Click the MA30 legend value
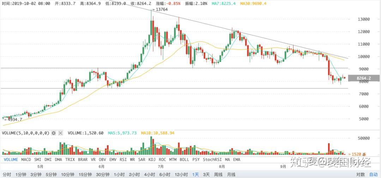This screenshot has width=381, height=178. click(253, 4)
